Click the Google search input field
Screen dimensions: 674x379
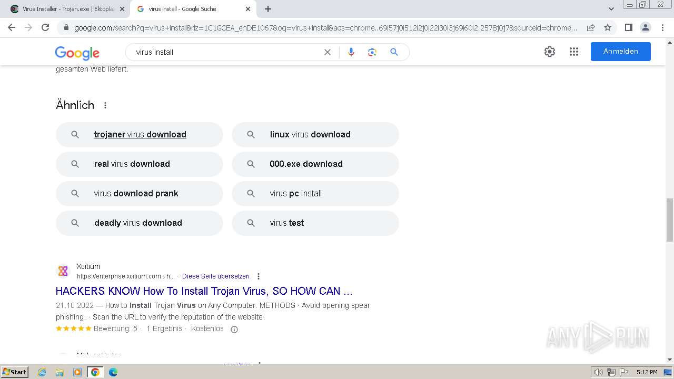click(x=226, y=52)
